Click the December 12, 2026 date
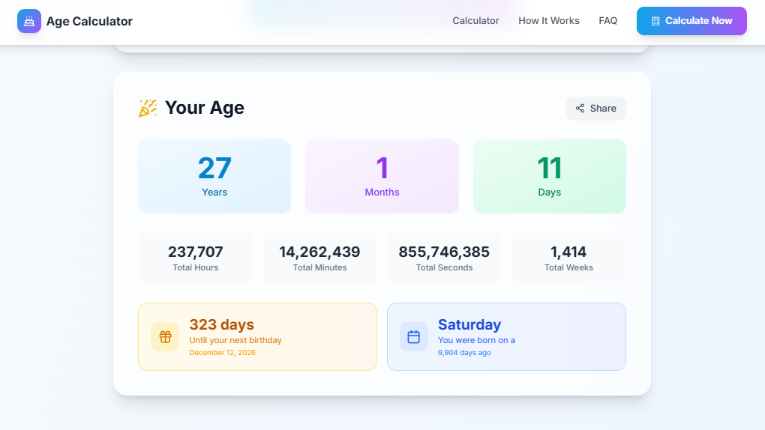The height and width of the screenshot is (430, 765). click(x=223, y=353)
